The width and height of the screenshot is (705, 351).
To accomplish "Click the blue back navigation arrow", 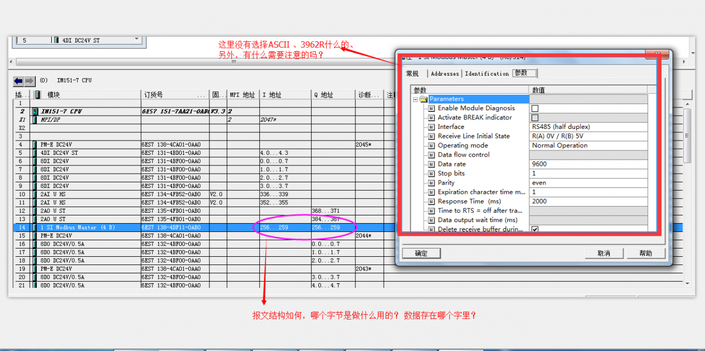I will pyautogui.click(x=18, y=81).
